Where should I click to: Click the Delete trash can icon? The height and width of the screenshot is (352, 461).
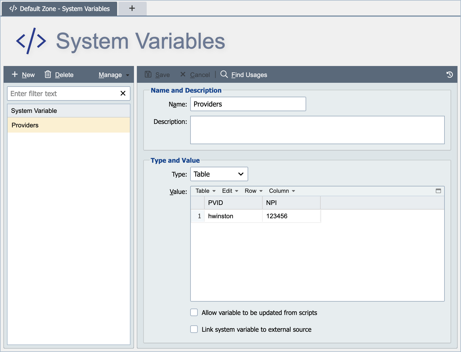click(x=48, y=74)
